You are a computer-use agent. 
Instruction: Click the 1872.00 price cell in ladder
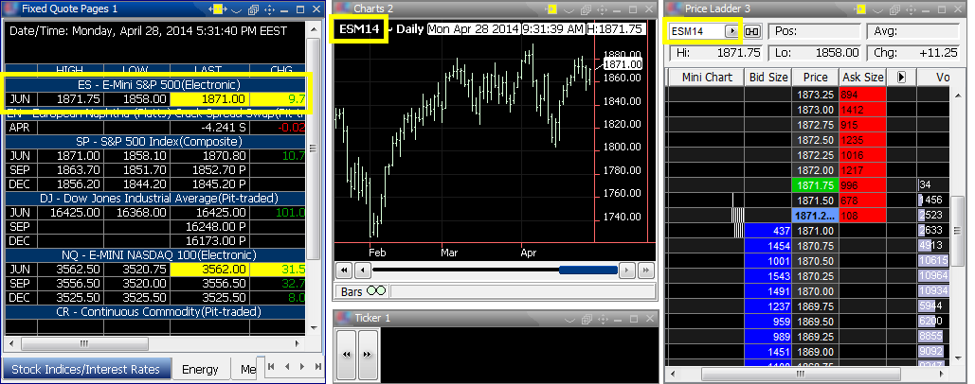[815, 170]
